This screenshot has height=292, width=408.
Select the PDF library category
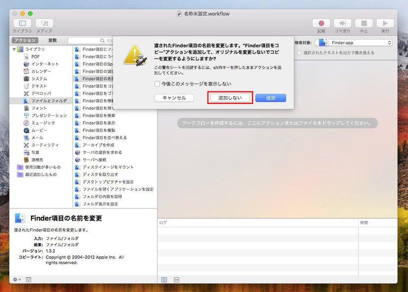36,56
